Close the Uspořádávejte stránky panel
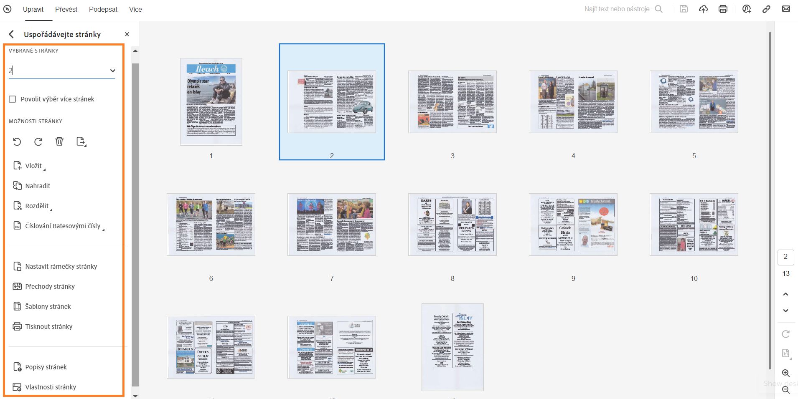 127,34
